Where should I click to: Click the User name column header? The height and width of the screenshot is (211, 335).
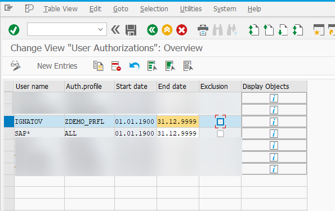point(39,86)
